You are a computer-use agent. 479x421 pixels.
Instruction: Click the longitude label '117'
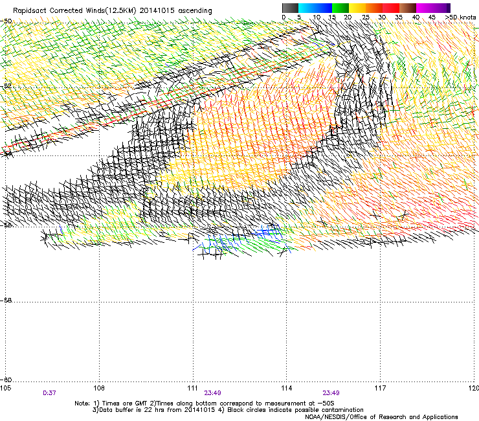tap(380, 388)
